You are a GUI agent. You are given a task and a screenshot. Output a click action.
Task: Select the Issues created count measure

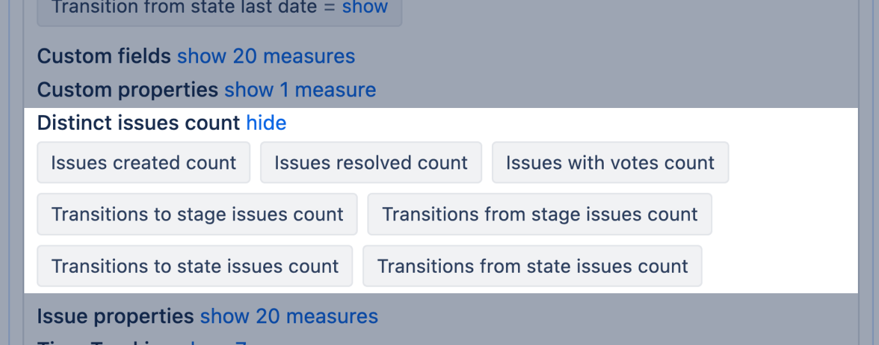pyautogui.click(x=144, y=163)
